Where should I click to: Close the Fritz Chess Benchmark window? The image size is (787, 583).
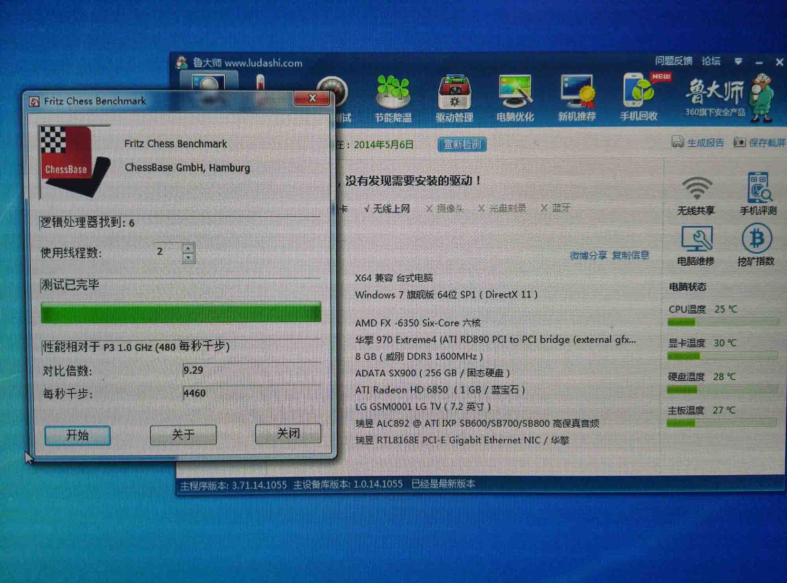[312, 98]
